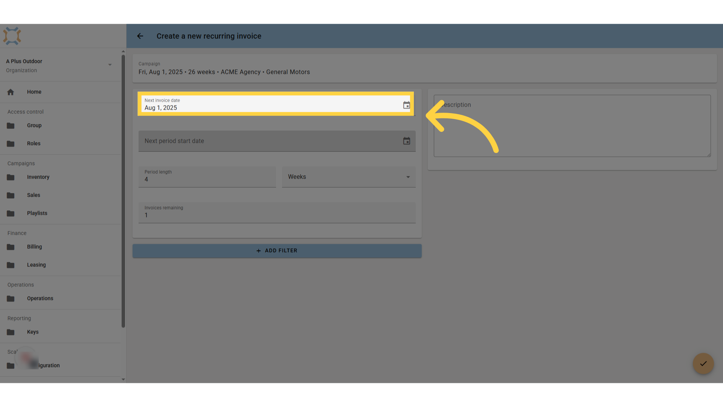
Task: Open Playlists menu item
Action: [60, 213]
